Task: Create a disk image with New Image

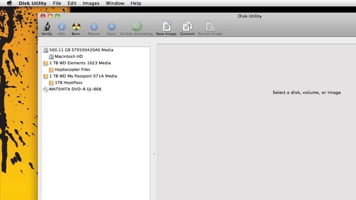Action: (x=167, y=26)
